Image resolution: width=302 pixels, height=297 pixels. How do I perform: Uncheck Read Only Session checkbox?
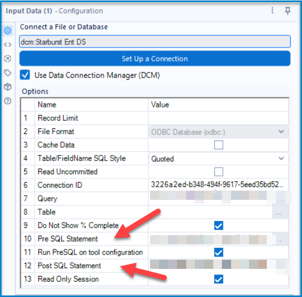[x=219, y=279]
